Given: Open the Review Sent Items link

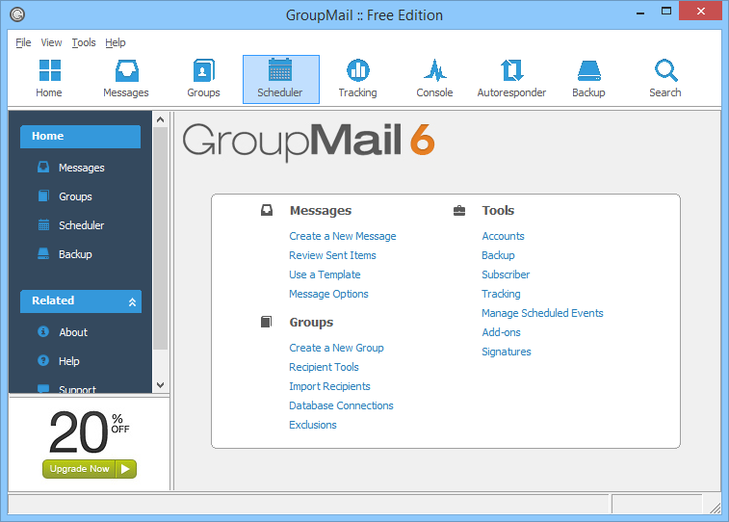Looking at the screenshot, I should click(x=332, y=255).
